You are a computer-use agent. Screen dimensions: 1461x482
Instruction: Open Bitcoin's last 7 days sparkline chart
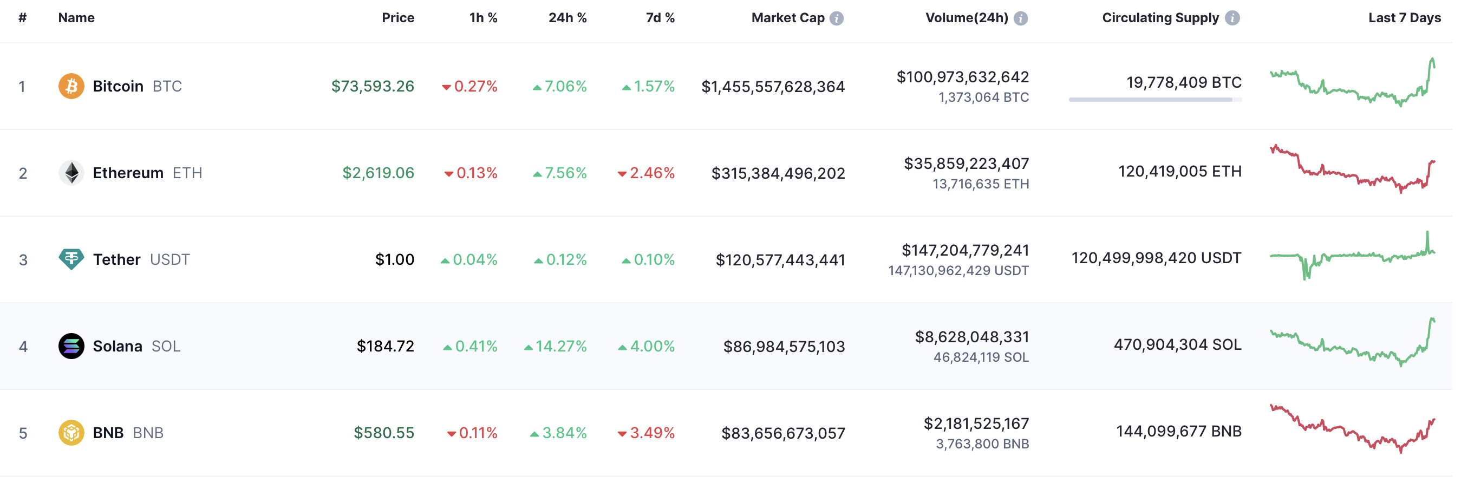point(1353,82)
